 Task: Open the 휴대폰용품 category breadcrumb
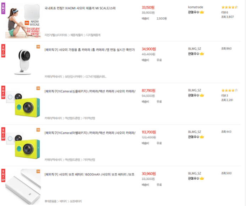(50, 201)
